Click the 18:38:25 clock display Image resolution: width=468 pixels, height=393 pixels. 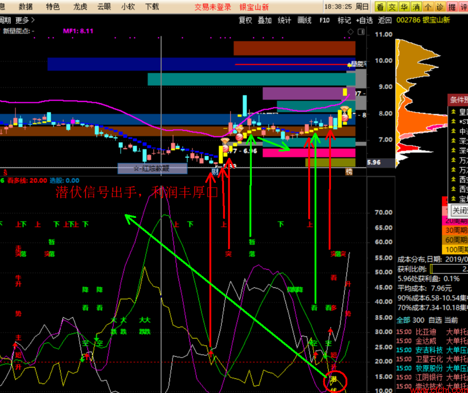click(338, 7)
